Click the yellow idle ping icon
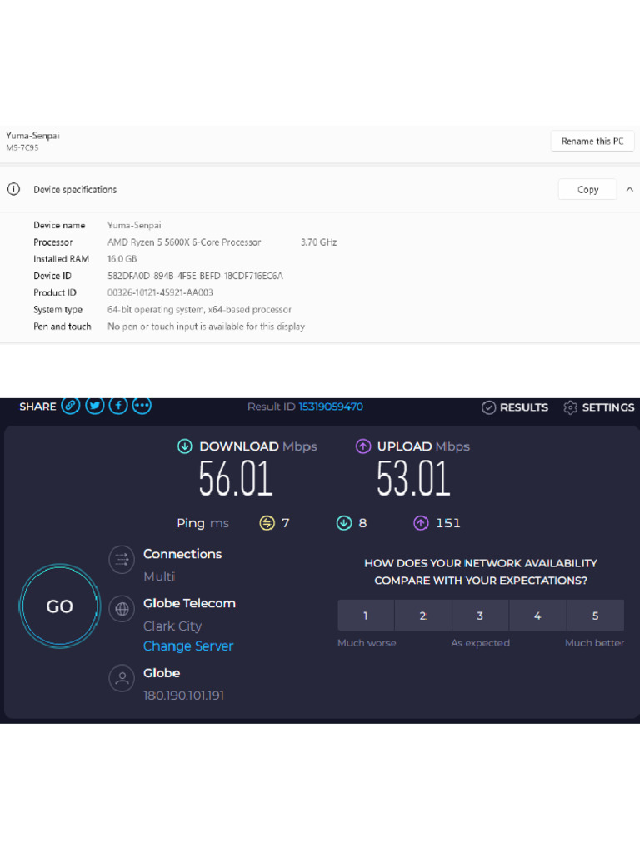This screenshot has width=640, height=853. pyautogui.click(x=267, y=523)
